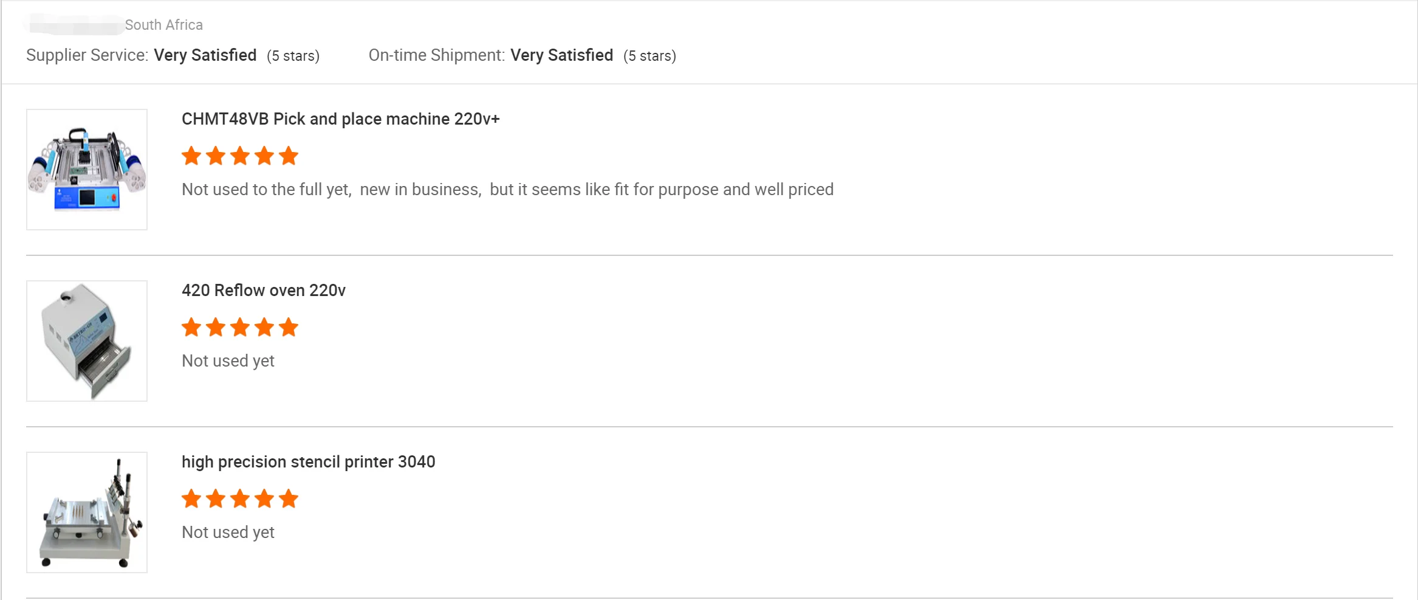Click the third star of the Reflow oven rating
This screenshot has height=600, width=1418.
pyautogui.click(x=240, y=328)
